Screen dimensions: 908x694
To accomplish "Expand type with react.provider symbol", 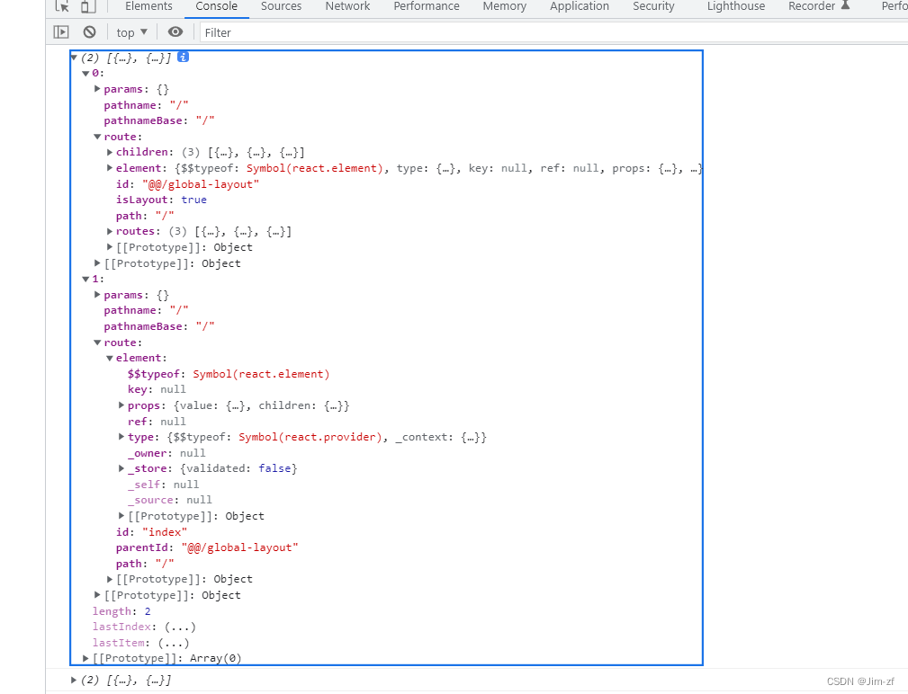I will (x=121, y=437).
